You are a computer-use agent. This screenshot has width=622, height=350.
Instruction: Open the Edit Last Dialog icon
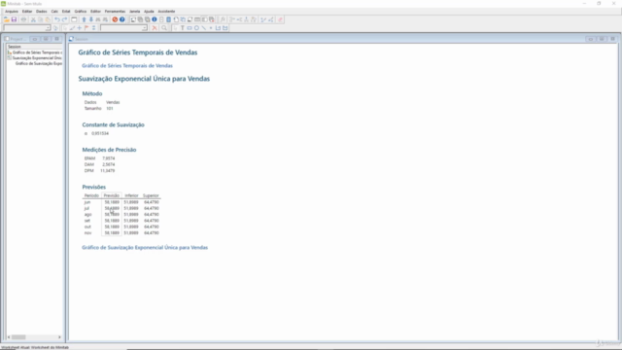click(x=74, y=19)
